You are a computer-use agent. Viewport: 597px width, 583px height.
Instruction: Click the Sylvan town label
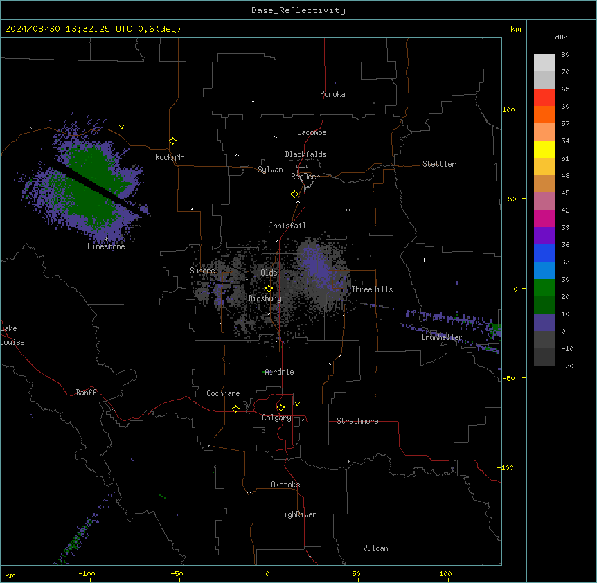click(270, 170)
